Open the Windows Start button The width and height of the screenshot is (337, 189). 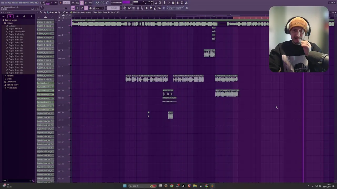click(125, 186)
